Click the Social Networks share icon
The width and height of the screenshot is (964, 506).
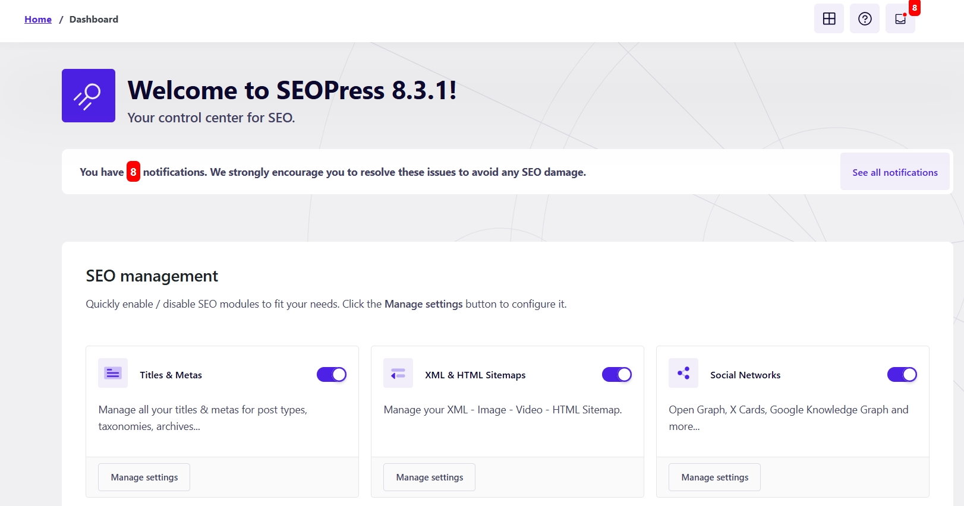[x=683, y=373]
